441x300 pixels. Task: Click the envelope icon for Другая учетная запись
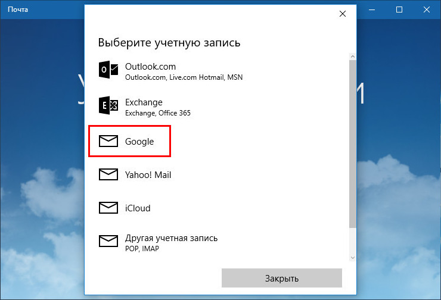108,241
